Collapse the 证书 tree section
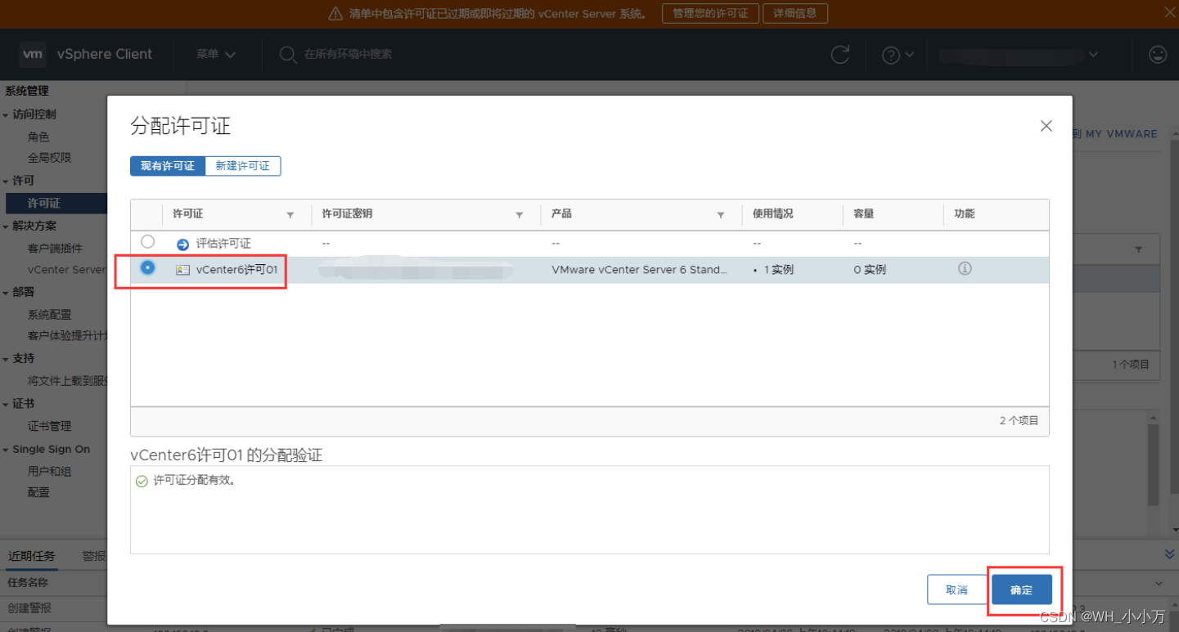 point(6,405)
